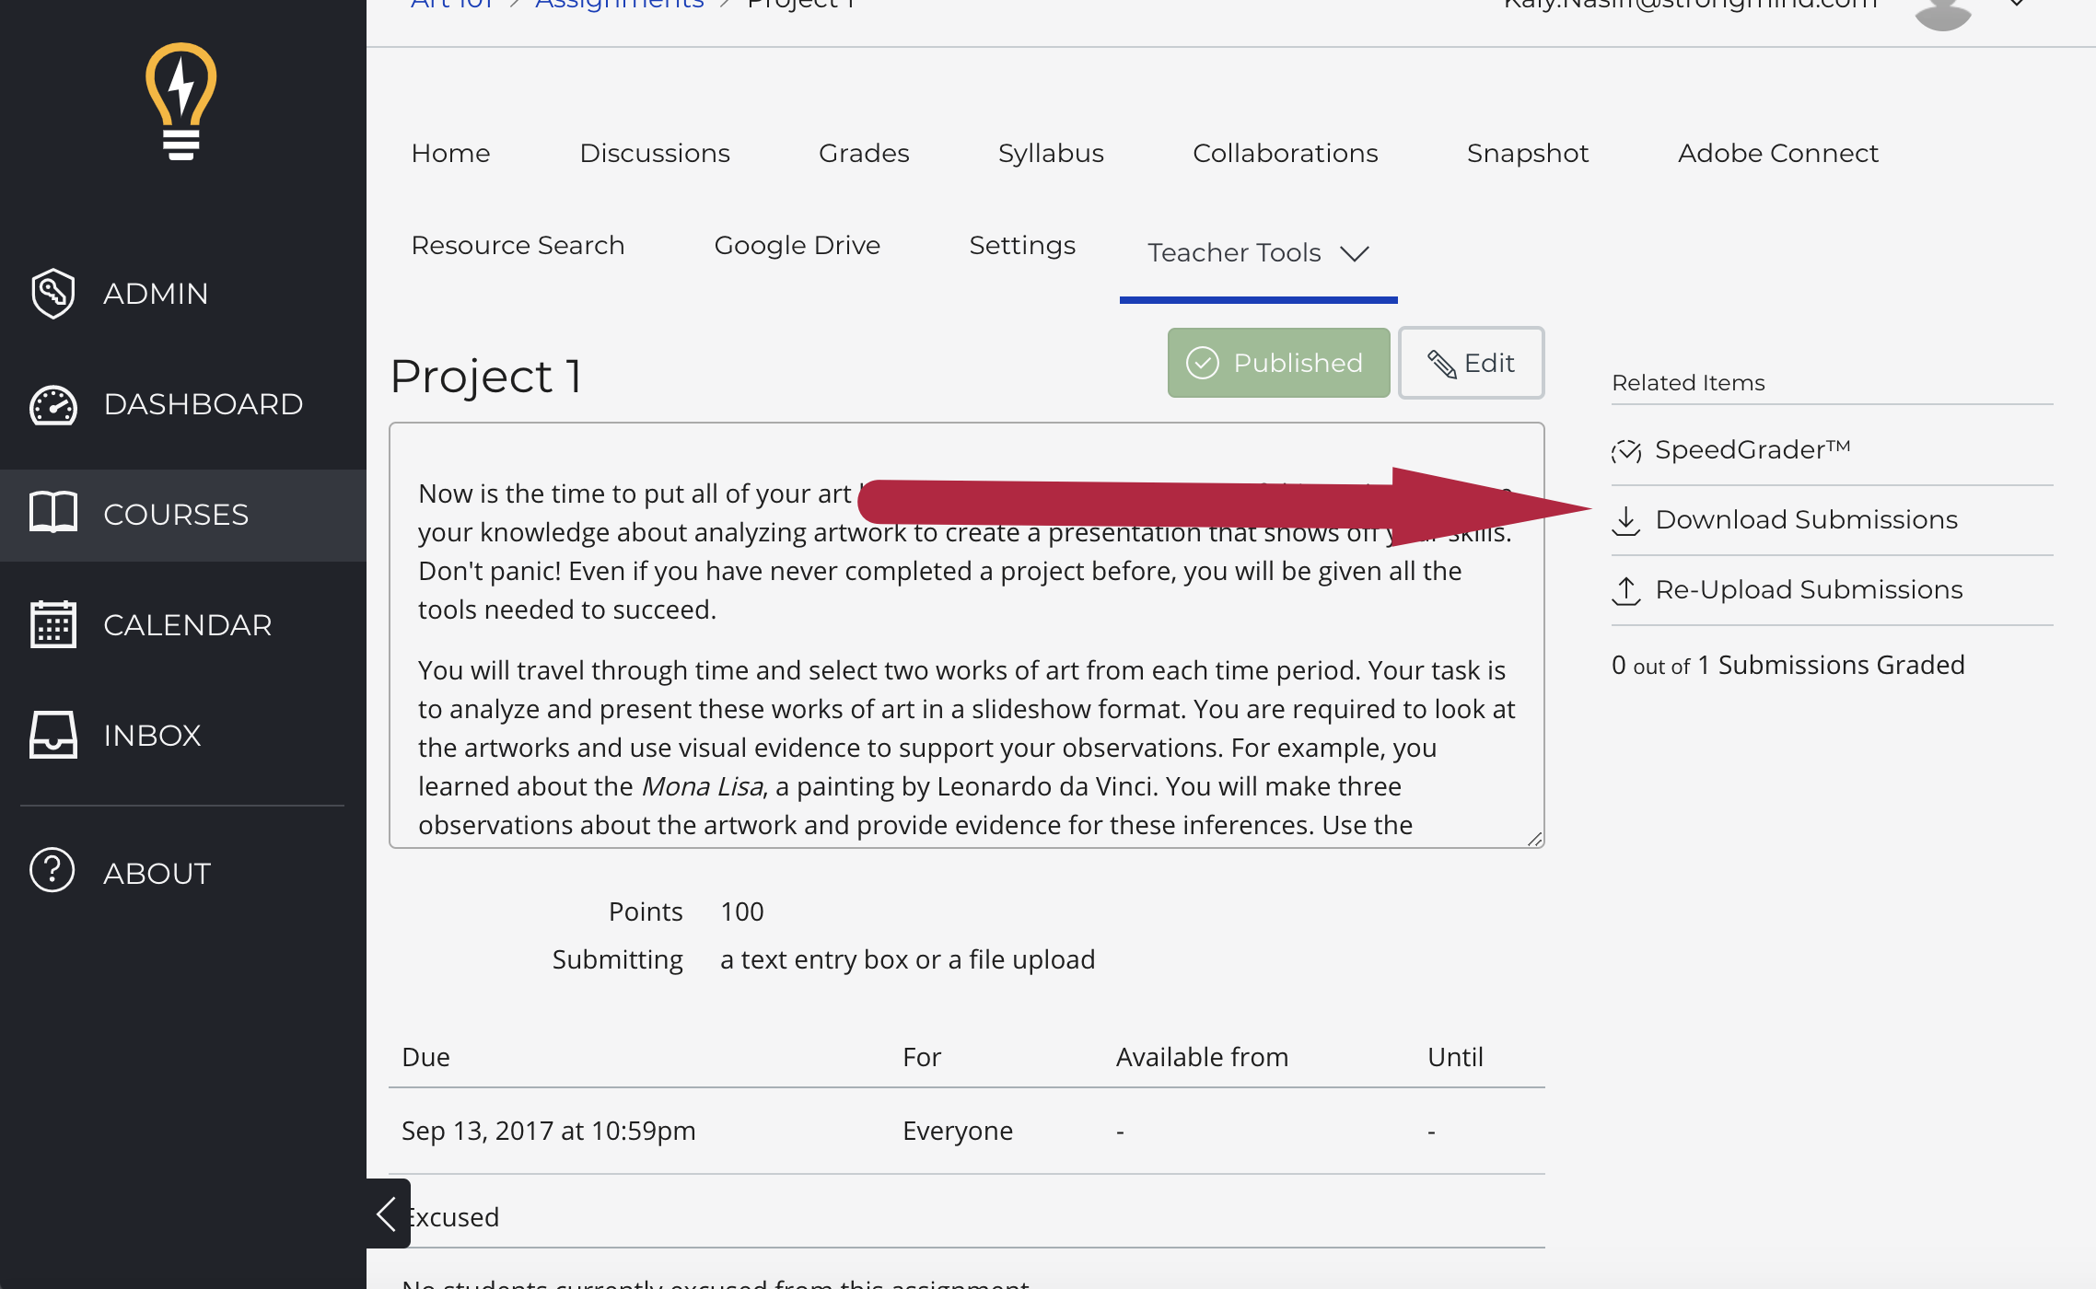This screenshot has height=1289, width=2096.
Task: Click the Edit button
Action: coord(1472,363)
